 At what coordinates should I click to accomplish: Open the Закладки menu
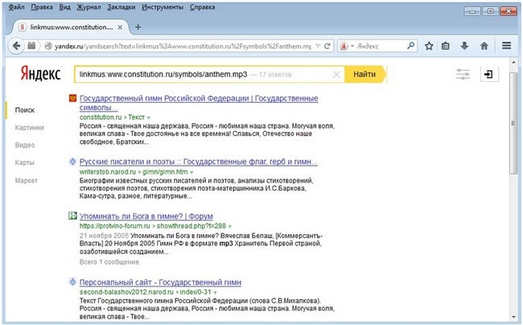coord(121,7)
